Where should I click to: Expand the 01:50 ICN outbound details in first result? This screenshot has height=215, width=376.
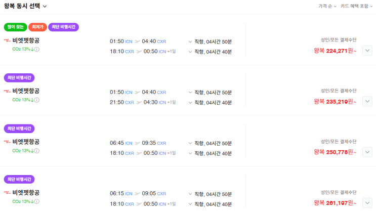point(190,41)
